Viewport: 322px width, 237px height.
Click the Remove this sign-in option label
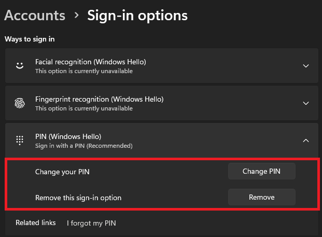pos(78,198)
